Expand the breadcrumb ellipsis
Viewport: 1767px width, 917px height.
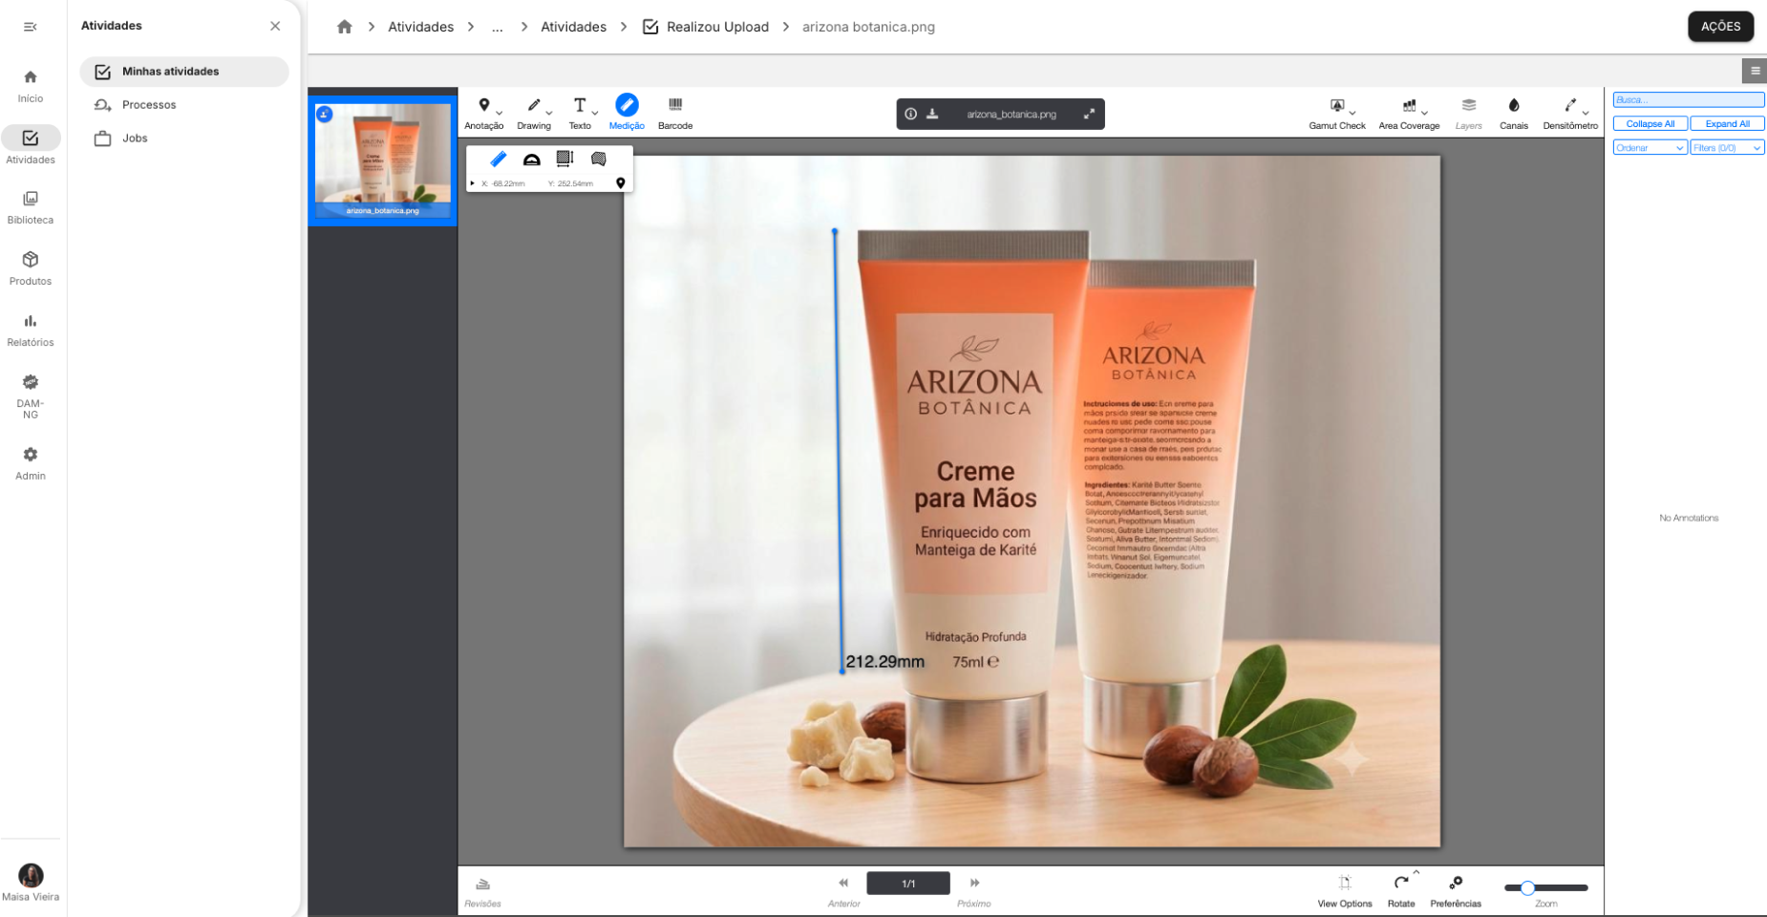[498, 27]
